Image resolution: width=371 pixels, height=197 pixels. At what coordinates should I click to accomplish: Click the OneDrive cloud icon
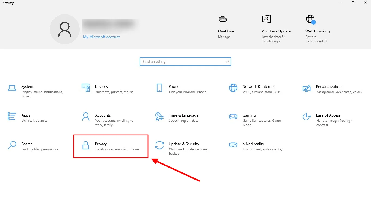pos(223,19)
